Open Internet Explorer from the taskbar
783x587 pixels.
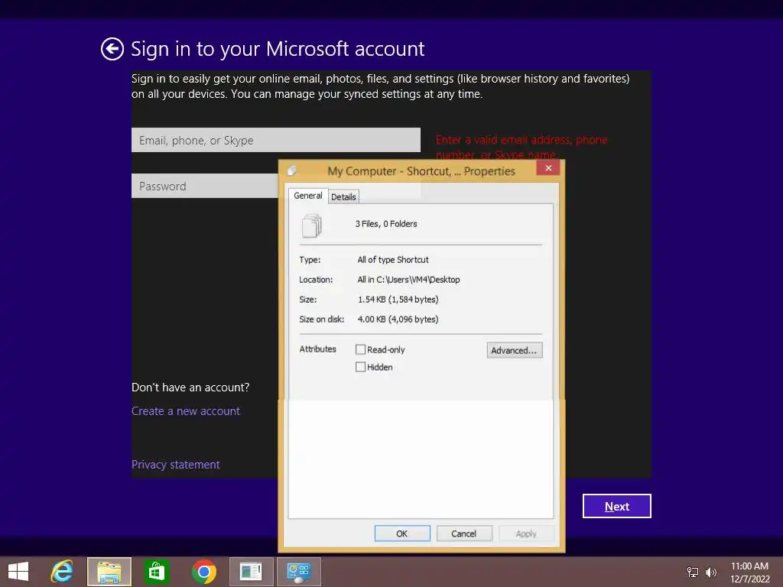pyautogui.click(x=62, y=572)
